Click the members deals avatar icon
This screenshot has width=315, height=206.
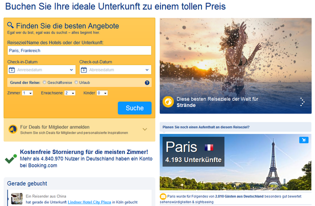tap(13, 129)
